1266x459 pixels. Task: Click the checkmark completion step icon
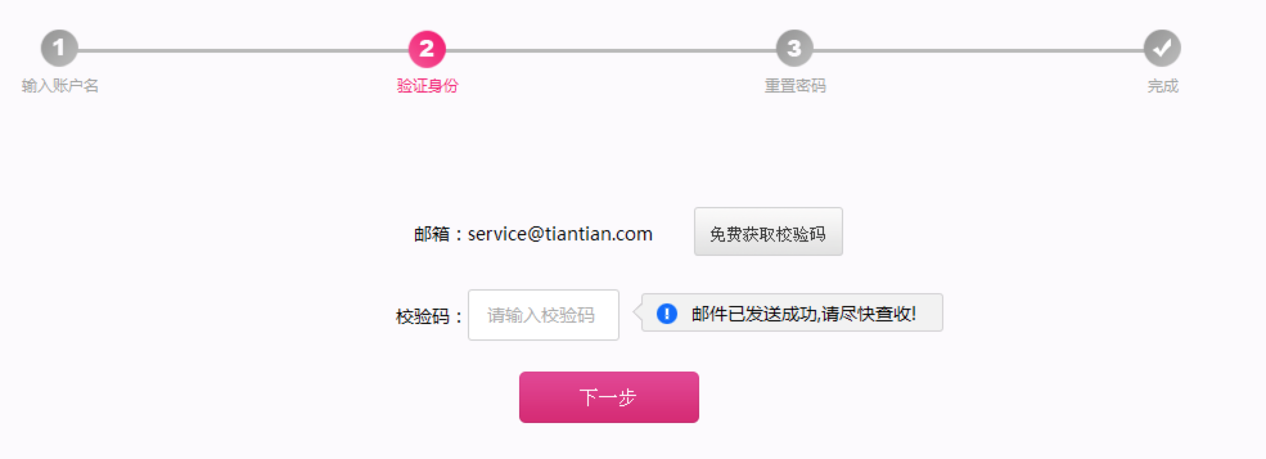[x=1162, y=48]
